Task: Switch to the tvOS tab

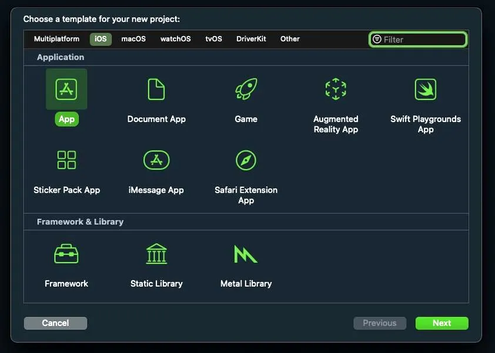Action: [214, 39]
